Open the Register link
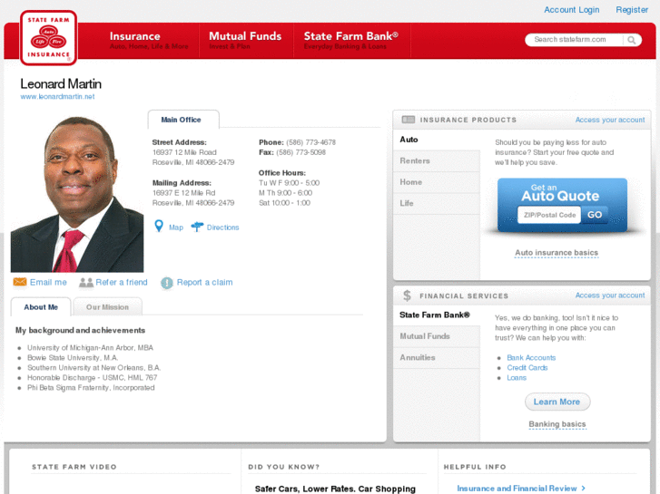660x494 pixels. click(632, 10)
